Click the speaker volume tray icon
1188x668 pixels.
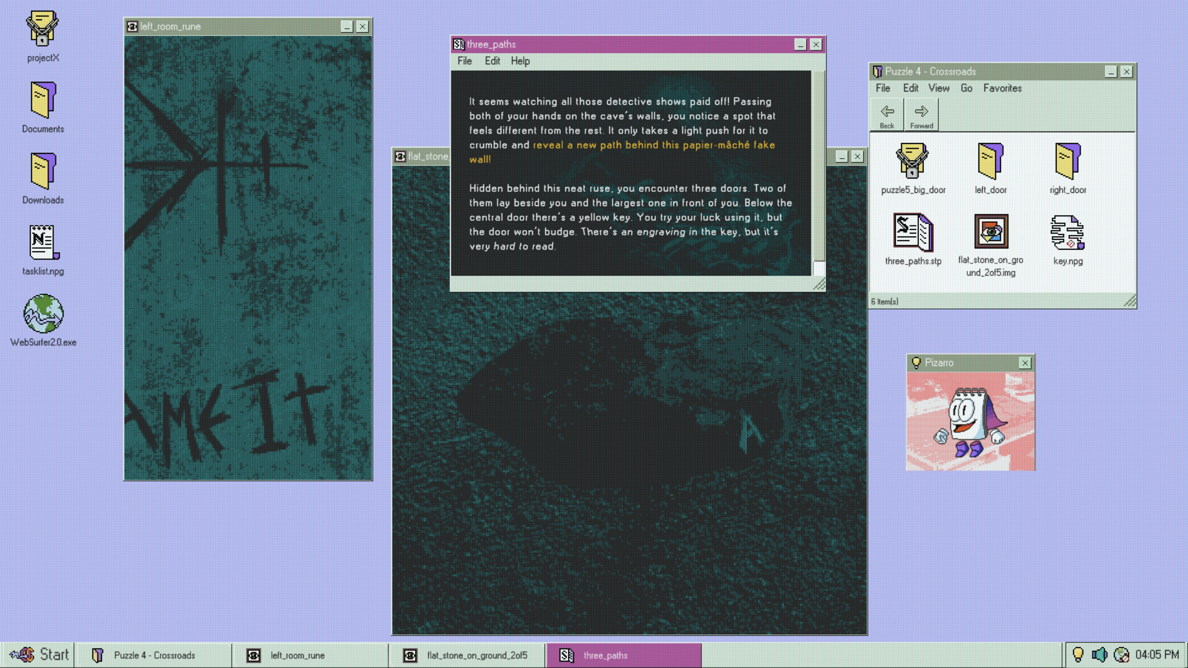(x=1099, y=654)
